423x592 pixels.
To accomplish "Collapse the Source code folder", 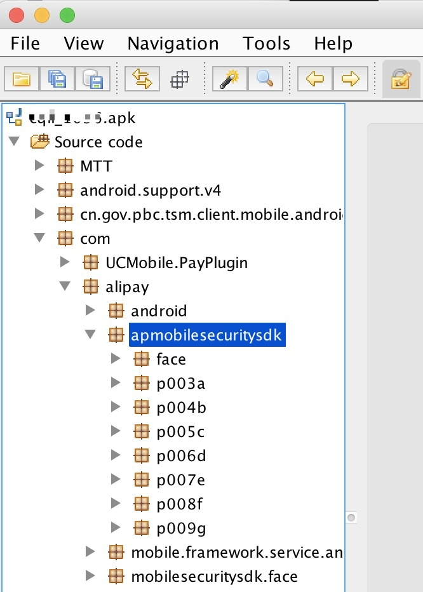I will [x=15, y=141].
